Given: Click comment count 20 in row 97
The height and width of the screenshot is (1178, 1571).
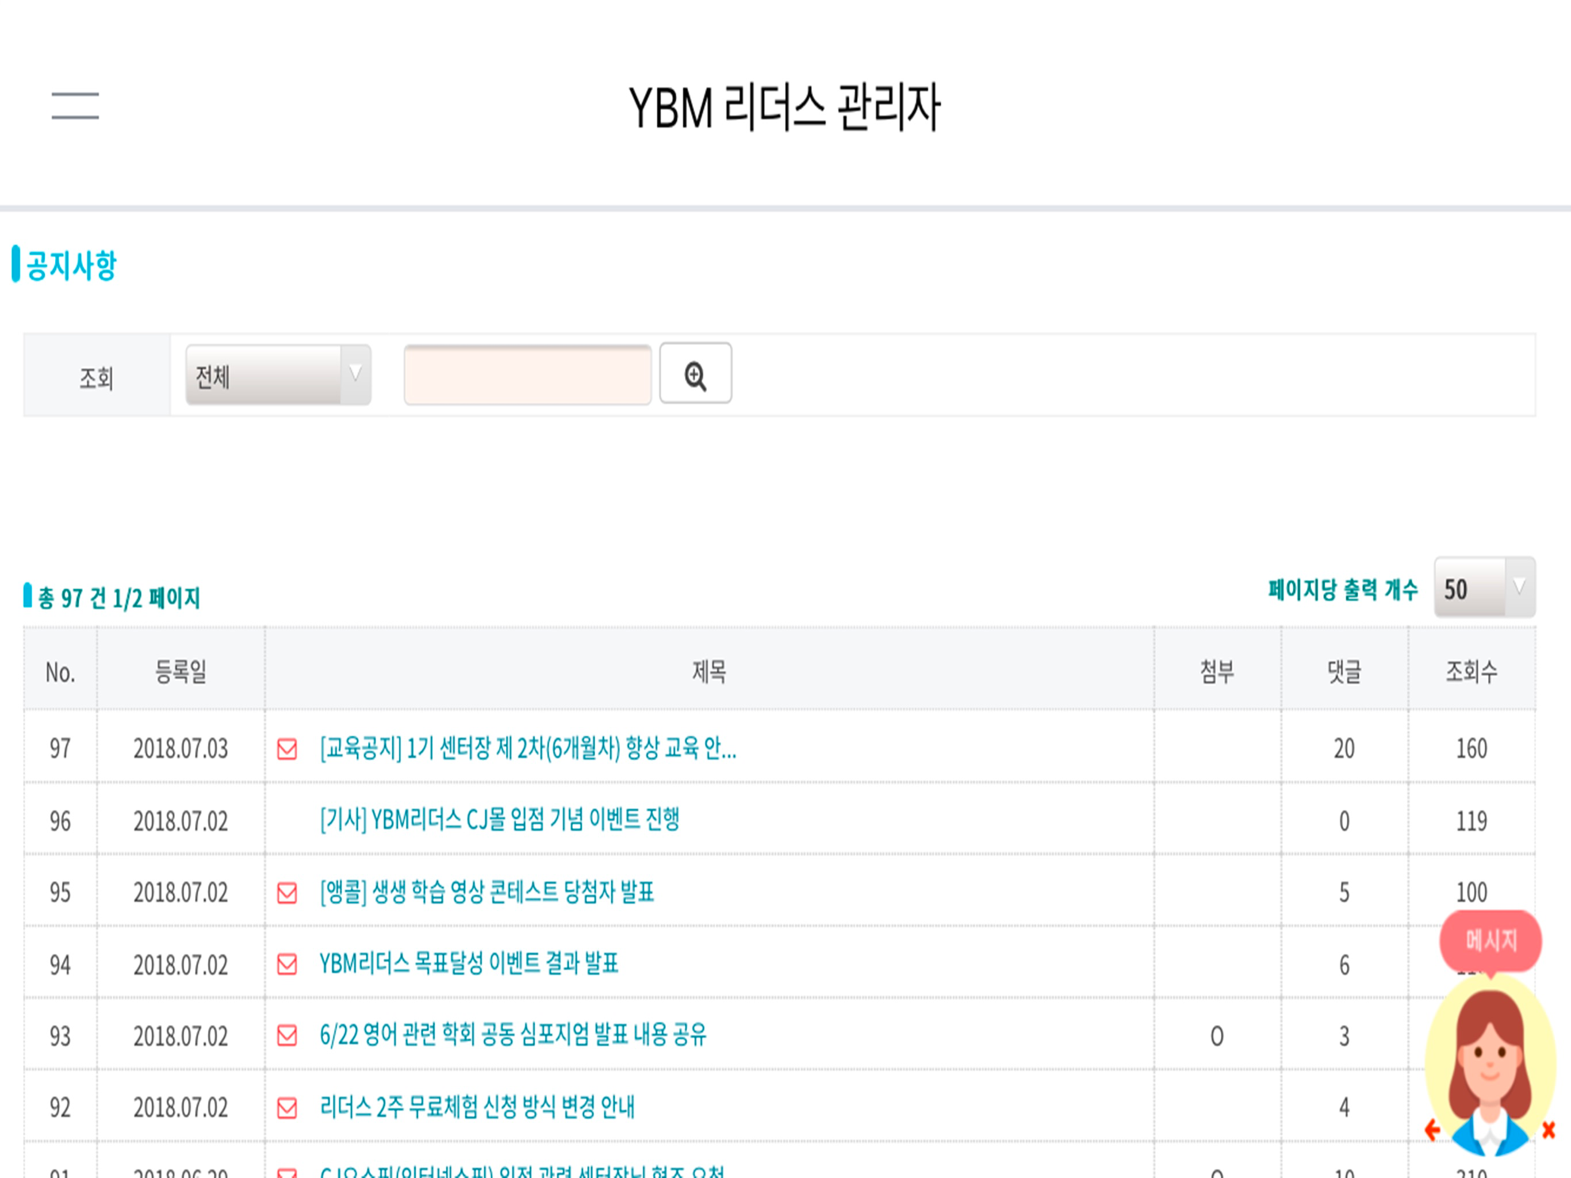Looking at the screenshot, I should [1344, 749].
